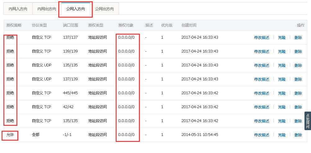This screenshot has height=153, width=311.
Task: Click 修改描述 for TCP 137/137 rule
Action: [x=262, y=38]
